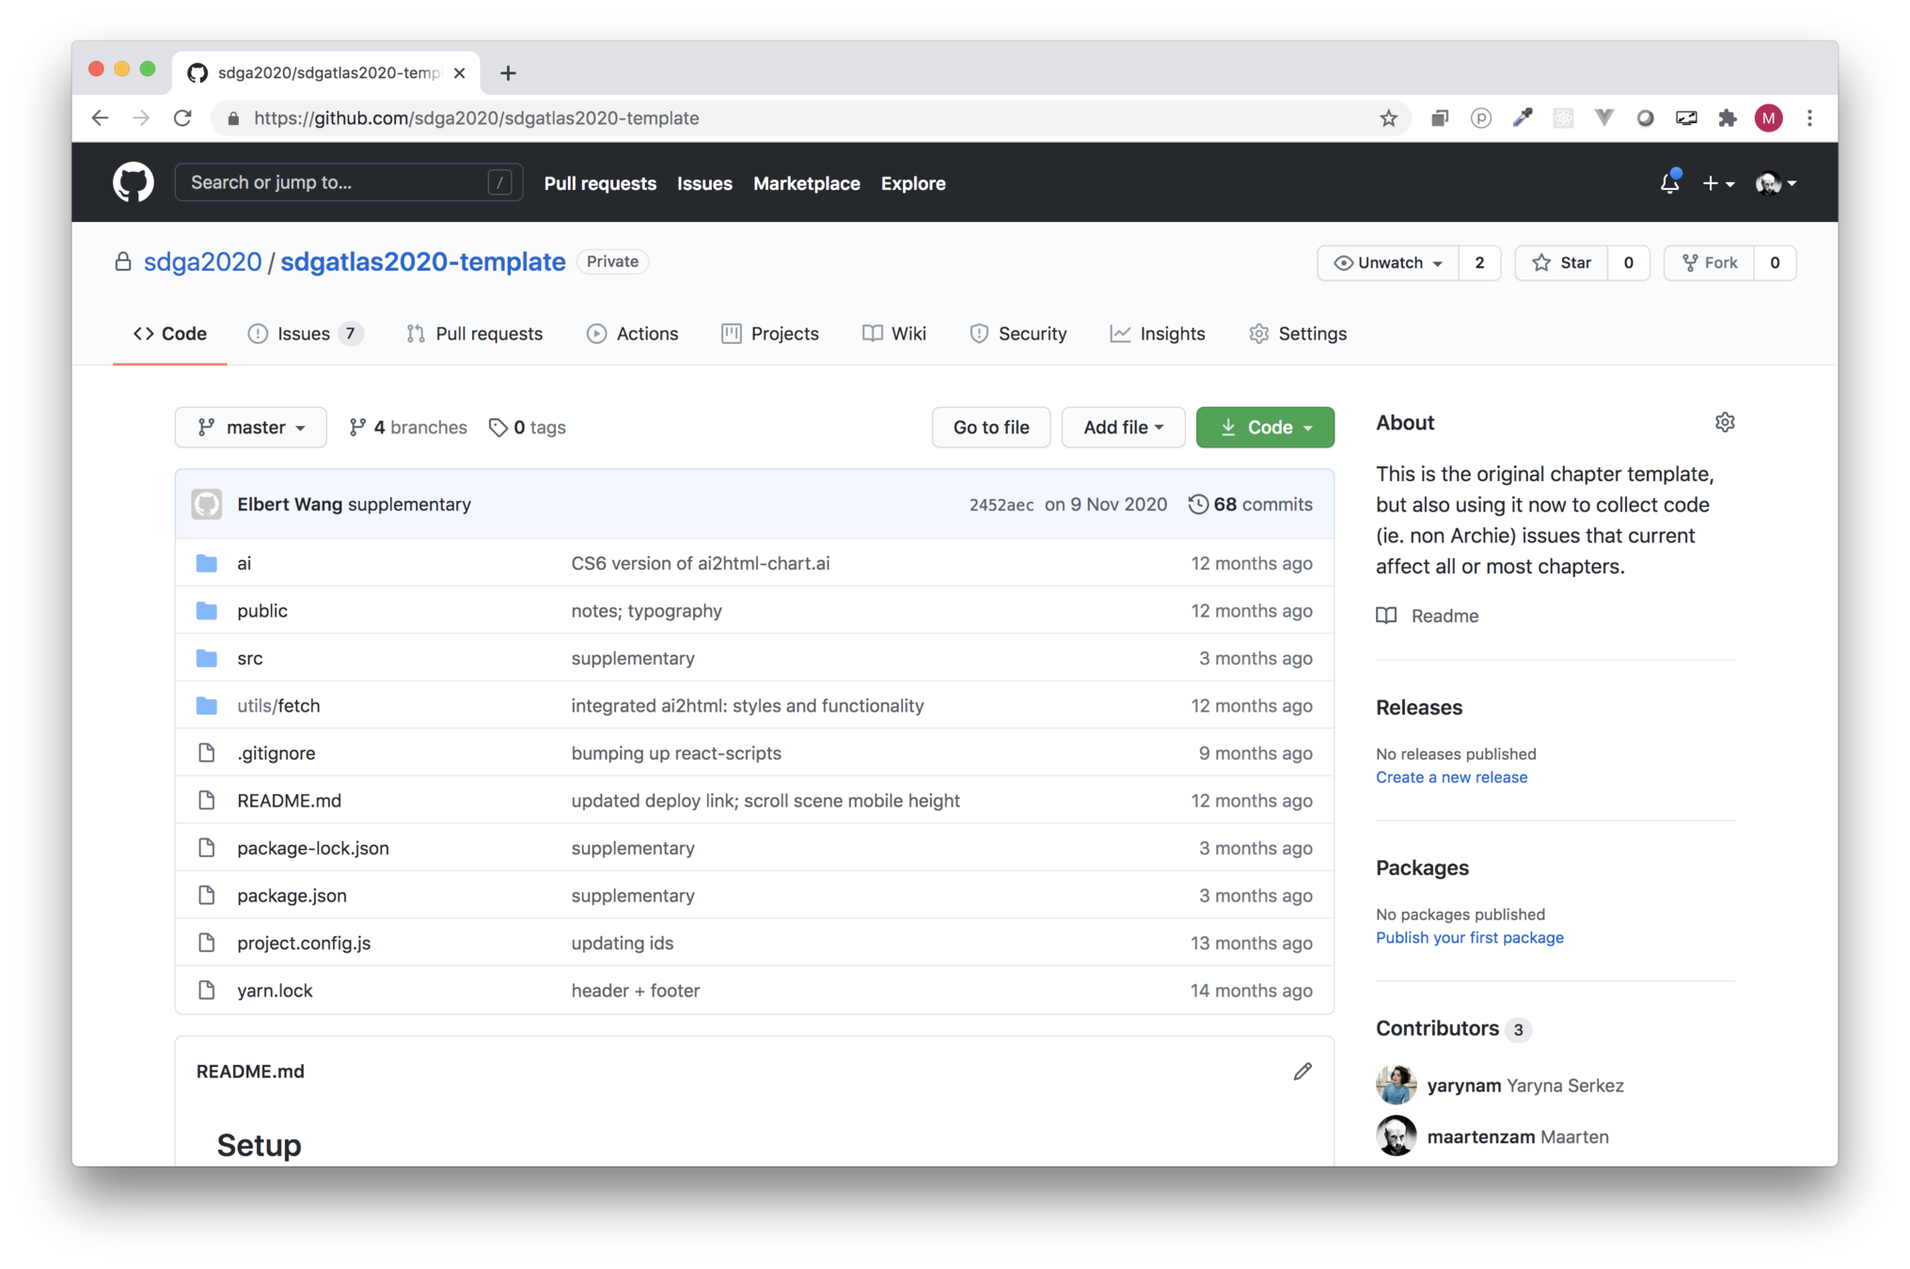The height and width of the screenshot is (1269, 1910).
Task: Toggle Star on the repository
Action: point(1562,262)
